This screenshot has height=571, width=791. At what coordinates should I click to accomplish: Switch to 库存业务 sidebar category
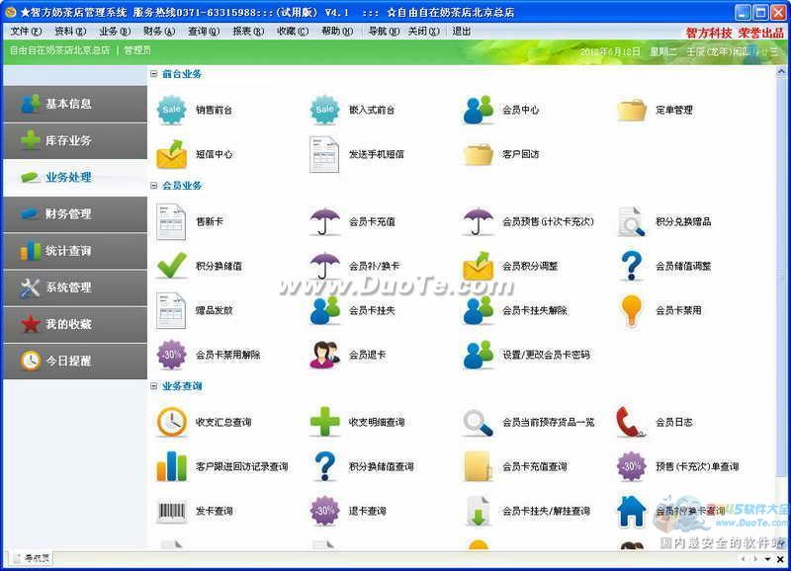pyautogui.click(x=74, y=140)
